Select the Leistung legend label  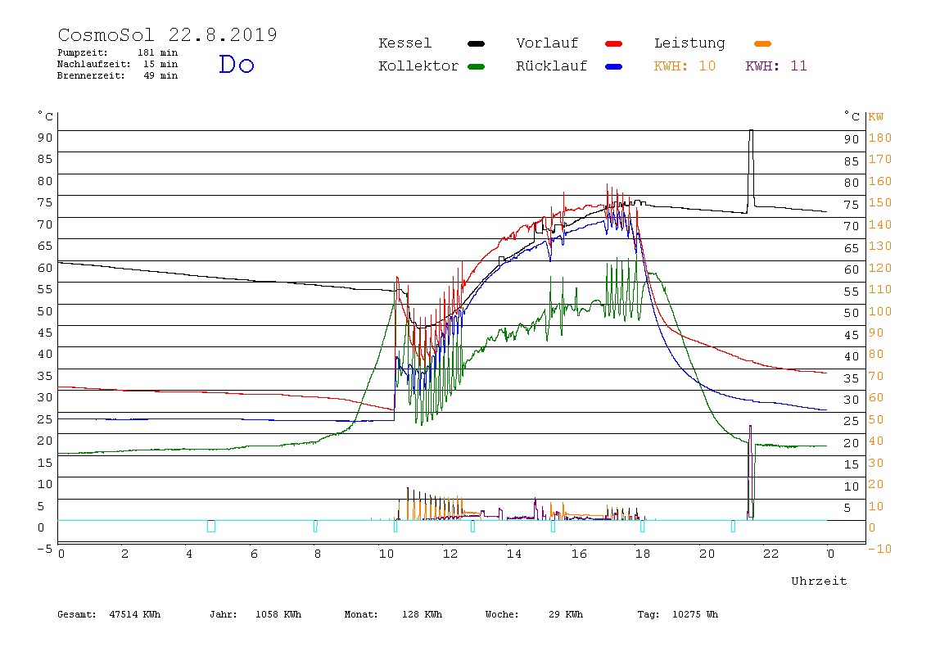pos(689,43)
